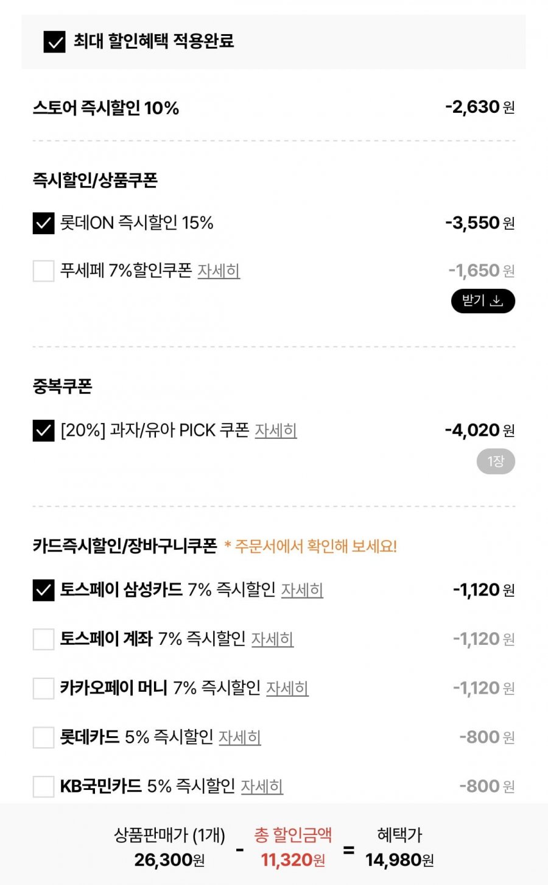Select 카카오페이 머니 7% 즉시할인 checkbox
The width and height of the screenshot is (548, 885).
pyautogui.click(x=44, y=689)
